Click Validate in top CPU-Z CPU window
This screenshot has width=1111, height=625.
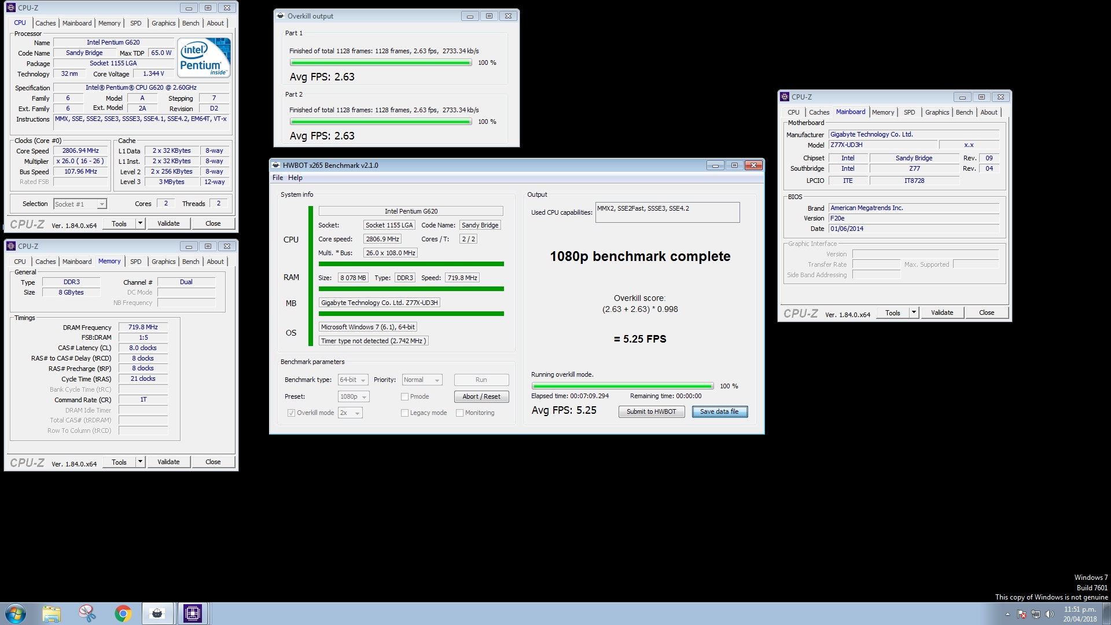tap(168, 223)
